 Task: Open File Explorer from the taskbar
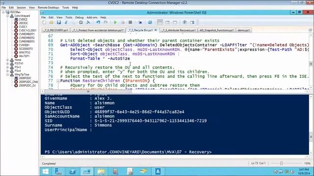tap(101, 172)
